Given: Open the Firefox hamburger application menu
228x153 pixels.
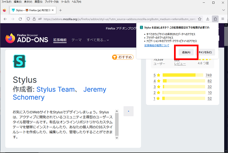Looking at the screenshot, I should pyautogui.click(x=223, y=19).
